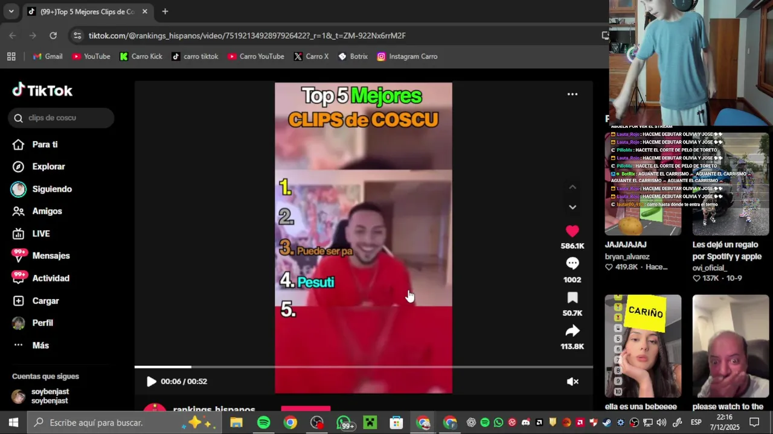Click the ESP language indicator
Image resolution: width=773 pixels, height=434 pixels.
(x=696, y=423)
